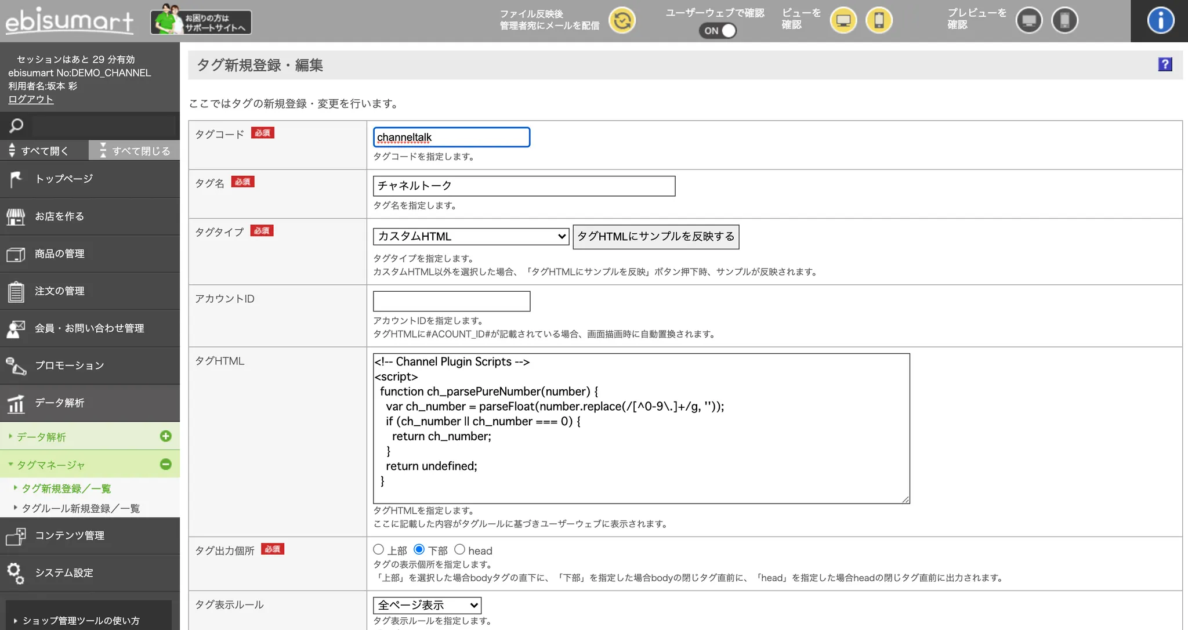This screenshot has height=630, width=1188.
Task: Select the 上部 output position radio
Action: [379, 549]
